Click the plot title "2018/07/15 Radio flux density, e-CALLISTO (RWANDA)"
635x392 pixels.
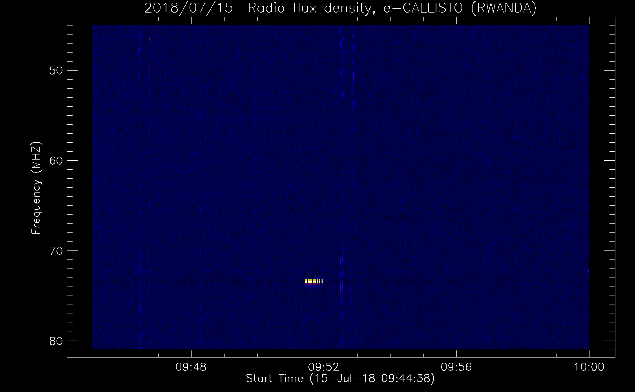(340, 8)
